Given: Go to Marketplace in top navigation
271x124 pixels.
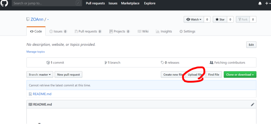Looking at the screenshot, I should 130,3.
